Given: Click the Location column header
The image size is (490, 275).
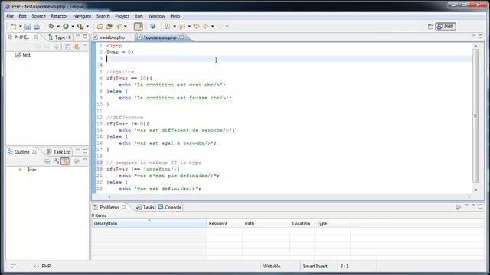Looking at the screenshot, I should tap(302, 224).
